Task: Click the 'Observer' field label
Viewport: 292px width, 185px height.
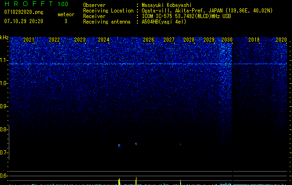Action: coord(94,5)
